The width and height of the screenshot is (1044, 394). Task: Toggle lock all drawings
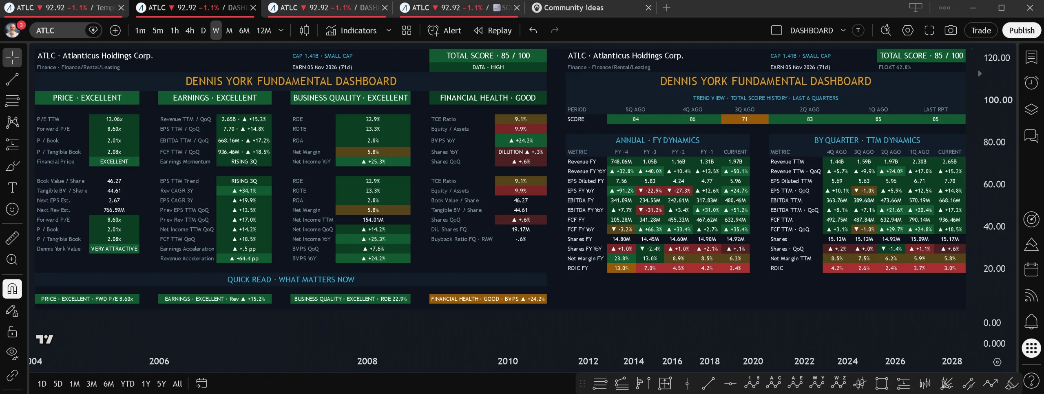click(x=12, y=332)
